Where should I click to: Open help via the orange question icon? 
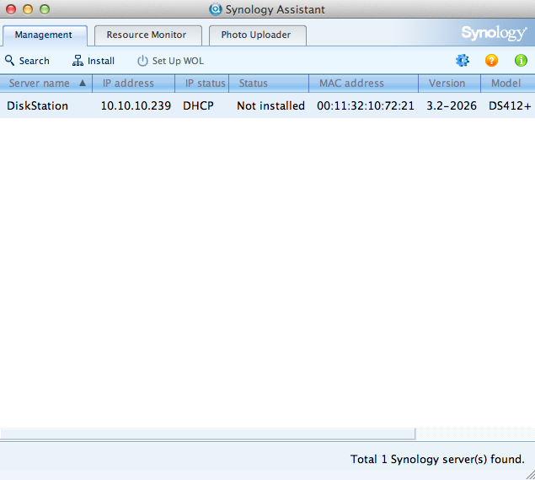coord(491,61)
